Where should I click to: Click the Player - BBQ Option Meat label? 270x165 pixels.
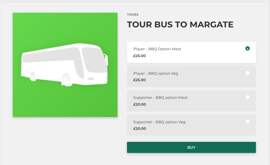coord(157,49)
